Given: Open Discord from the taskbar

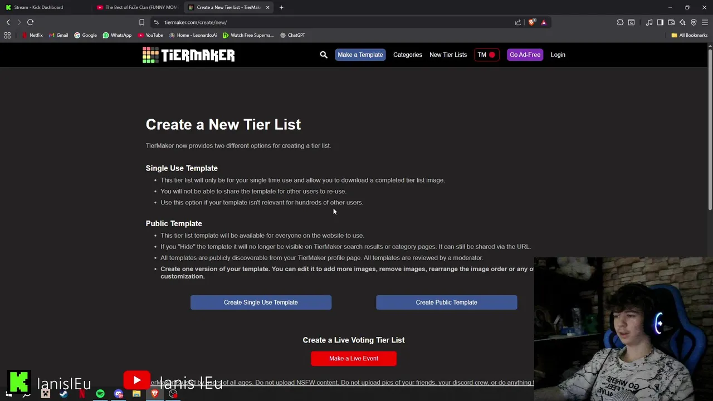Looking at the screenshot, I should coord(118,394).
